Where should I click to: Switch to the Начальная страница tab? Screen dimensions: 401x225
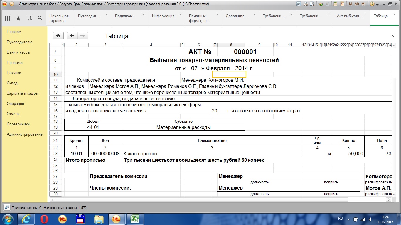point(60,18)
